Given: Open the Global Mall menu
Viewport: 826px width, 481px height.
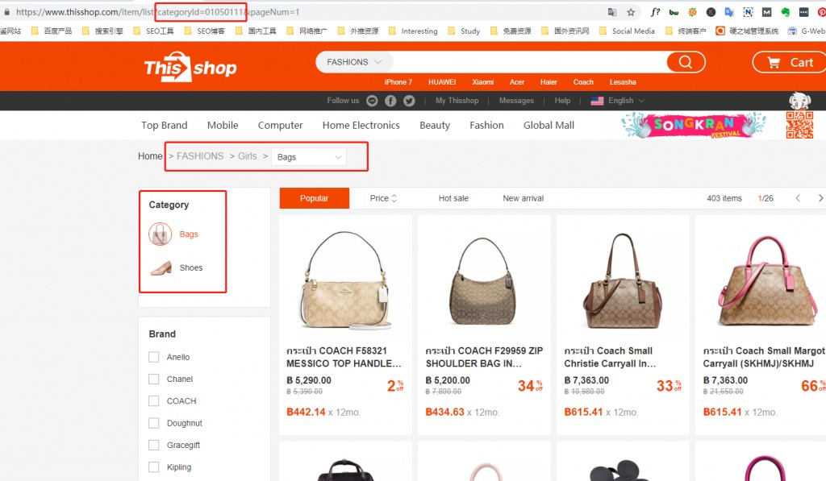Looking at the screenshot, I should (x=549, y=125).
